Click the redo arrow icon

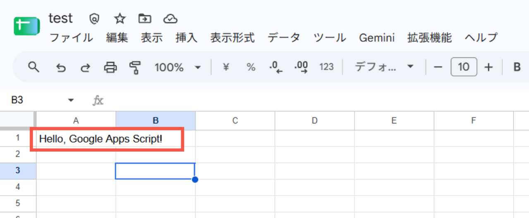(85, 67)
